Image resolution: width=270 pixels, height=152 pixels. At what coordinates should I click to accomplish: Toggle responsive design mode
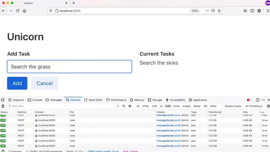click(x=257, y=100)
